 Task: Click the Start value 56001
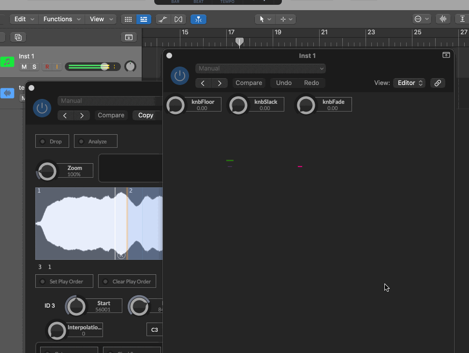[x=103, y=310]
